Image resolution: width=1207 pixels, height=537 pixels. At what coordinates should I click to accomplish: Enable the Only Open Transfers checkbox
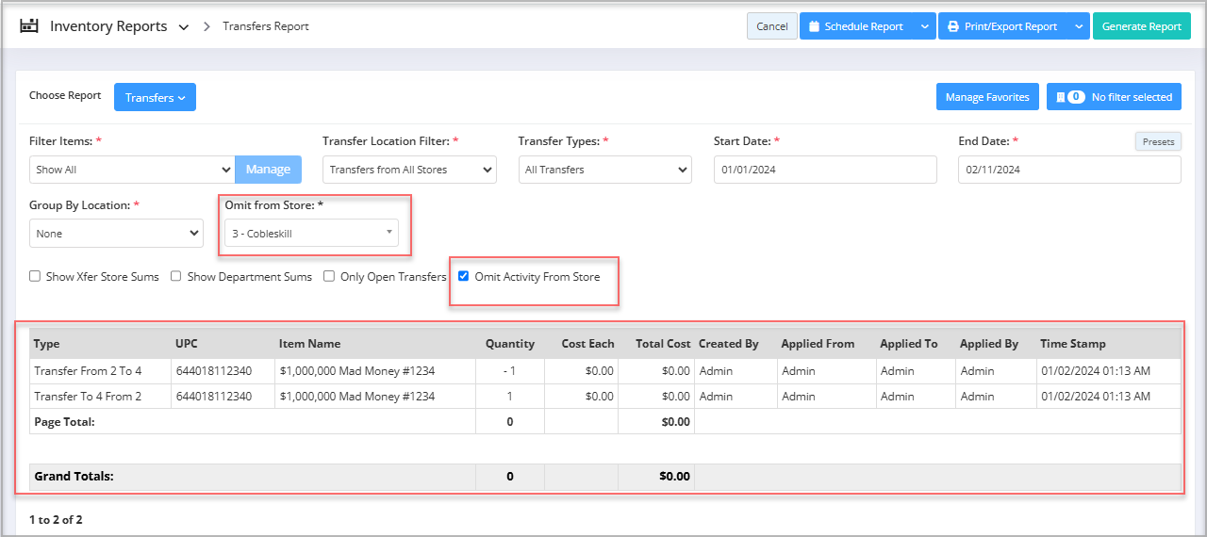pyautogui.click(x=329, y=276)
